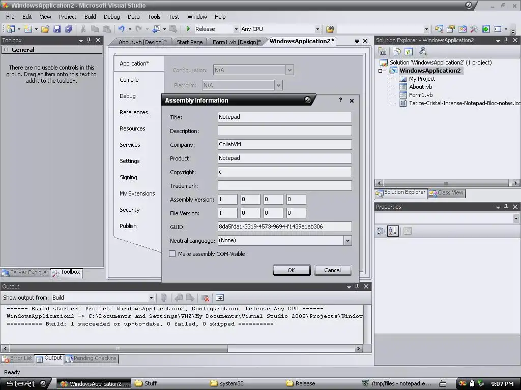Start debugging with the green play icon
The width and height of the screenshot is (521, 390).
pos(188,29)
